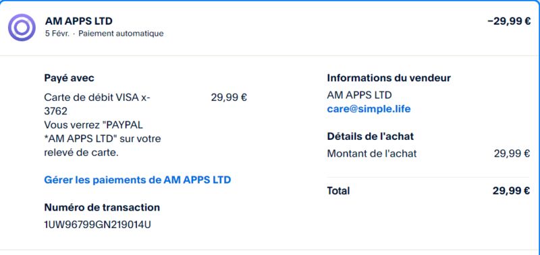Click the Carte de débit VISA x-3762 text
The height and width of the screenshot is (255, 540).
97,104
